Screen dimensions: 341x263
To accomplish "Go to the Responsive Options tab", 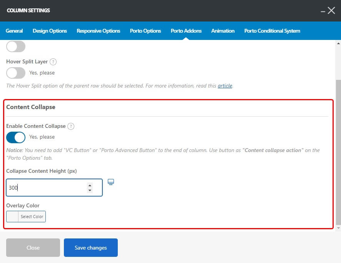I will pyautogui.click(x=98, y=31).
